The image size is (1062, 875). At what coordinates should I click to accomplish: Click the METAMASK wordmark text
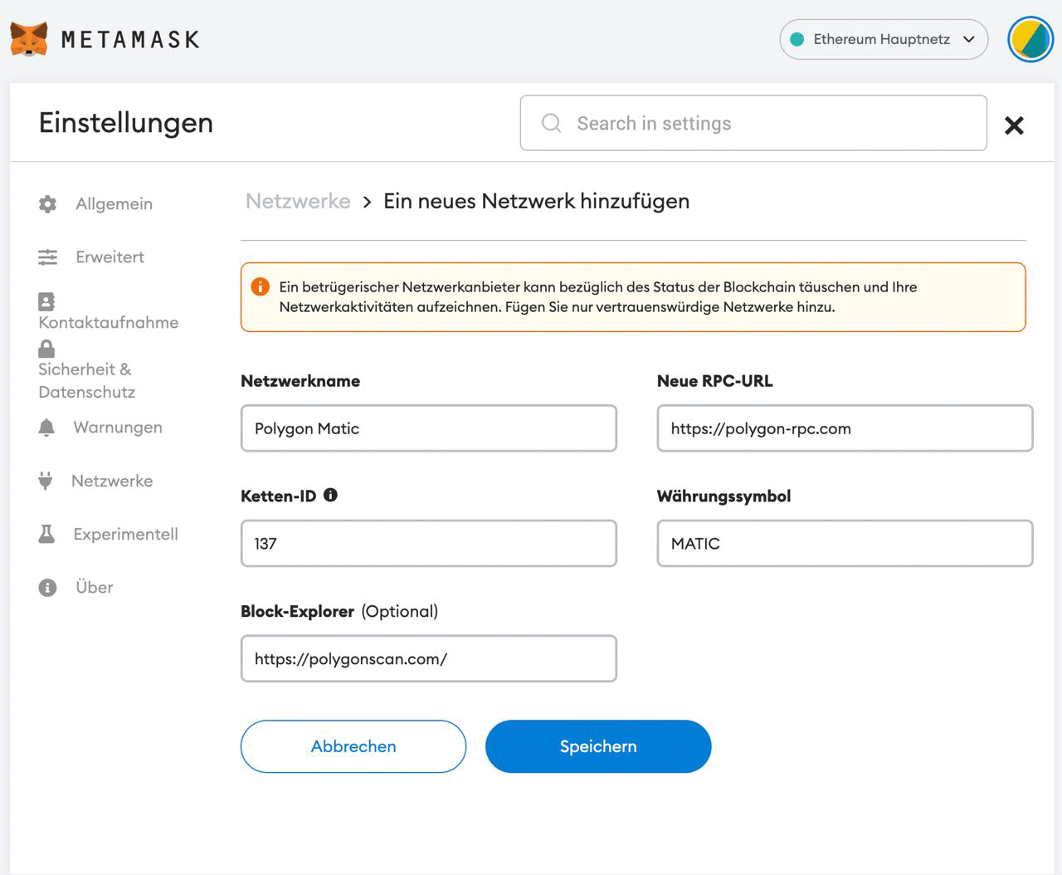coord(130,39)
